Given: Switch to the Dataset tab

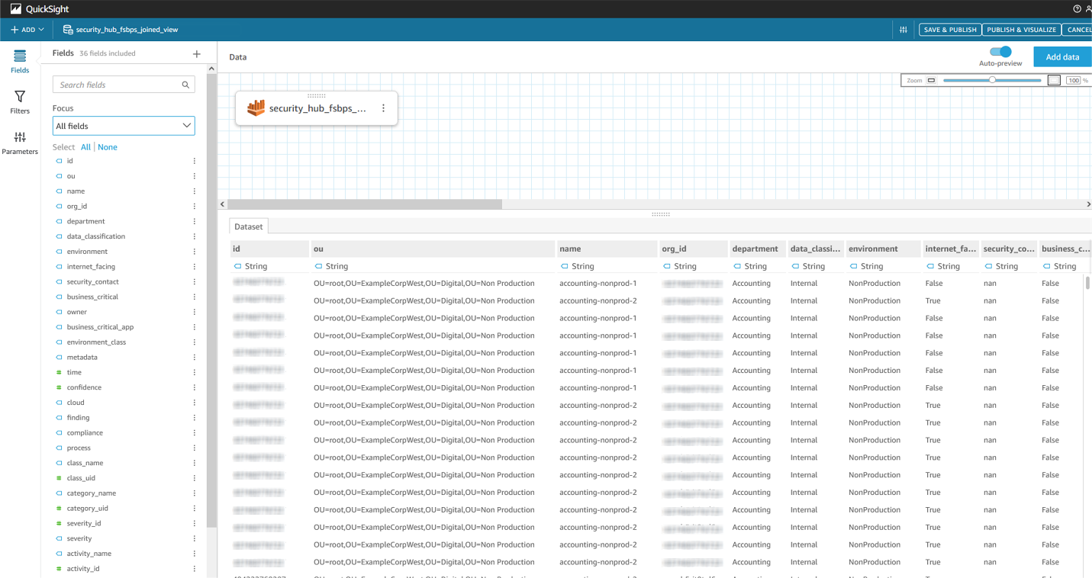Looking at the screenshot, I should tap(248, 226).
